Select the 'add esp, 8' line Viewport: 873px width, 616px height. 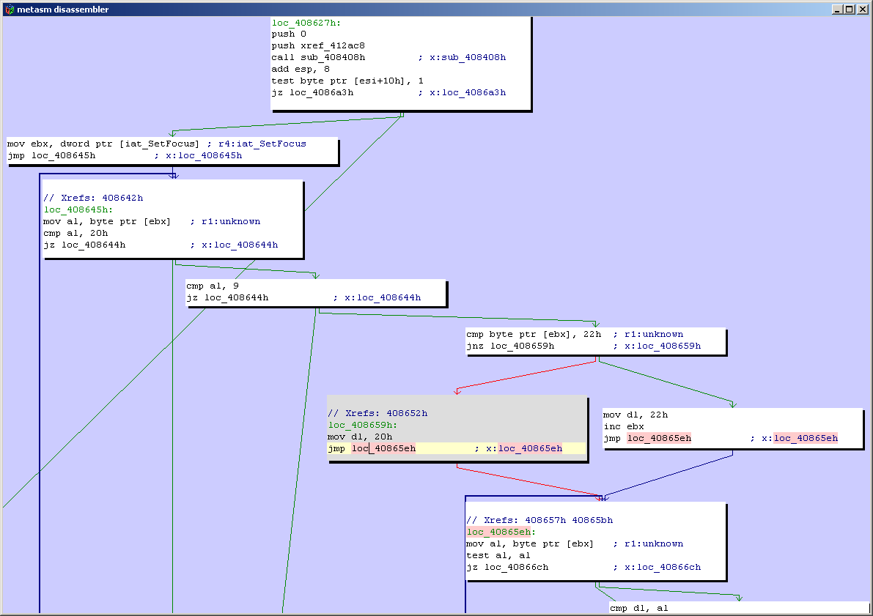301,69
